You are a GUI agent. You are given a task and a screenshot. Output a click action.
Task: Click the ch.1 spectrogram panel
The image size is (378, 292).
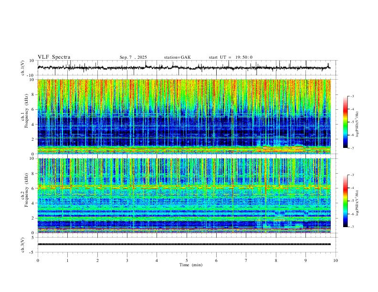184,116
